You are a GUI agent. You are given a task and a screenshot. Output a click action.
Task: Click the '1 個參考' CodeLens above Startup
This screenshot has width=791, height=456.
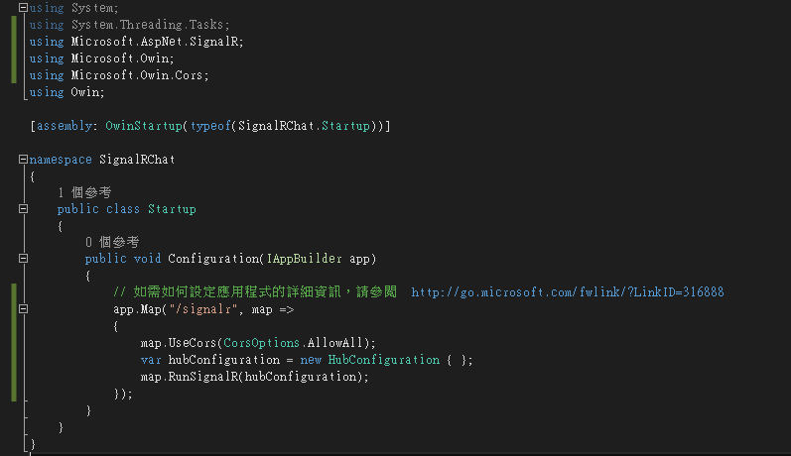click(84, 192)
